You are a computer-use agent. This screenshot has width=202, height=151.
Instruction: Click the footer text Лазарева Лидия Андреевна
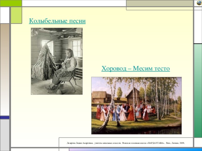coord(80,143)
